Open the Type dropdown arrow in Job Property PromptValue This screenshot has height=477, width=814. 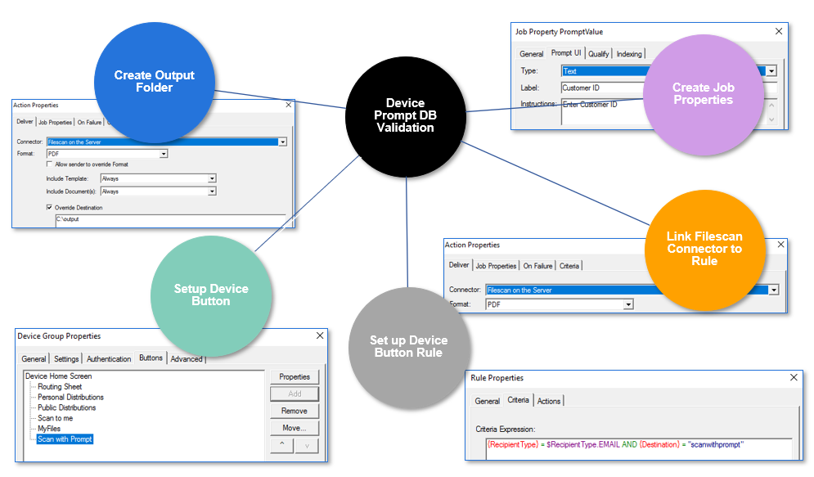click(x=772, y=71)
